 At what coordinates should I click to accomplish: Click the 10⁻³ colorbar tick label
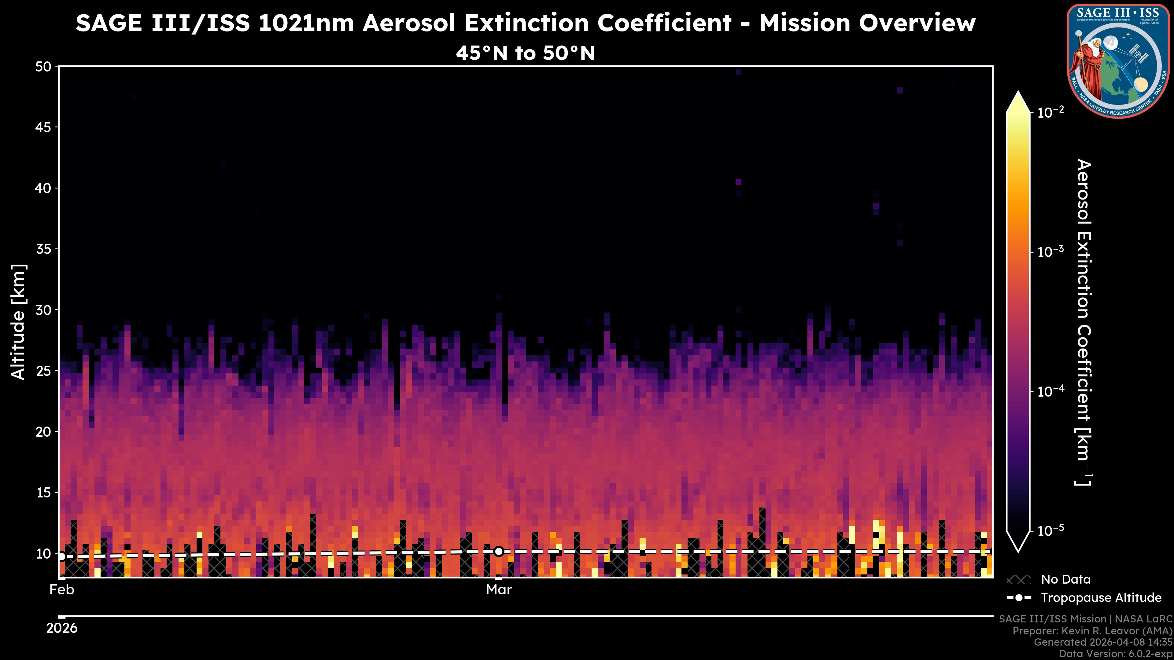(x=1050, y=251)
